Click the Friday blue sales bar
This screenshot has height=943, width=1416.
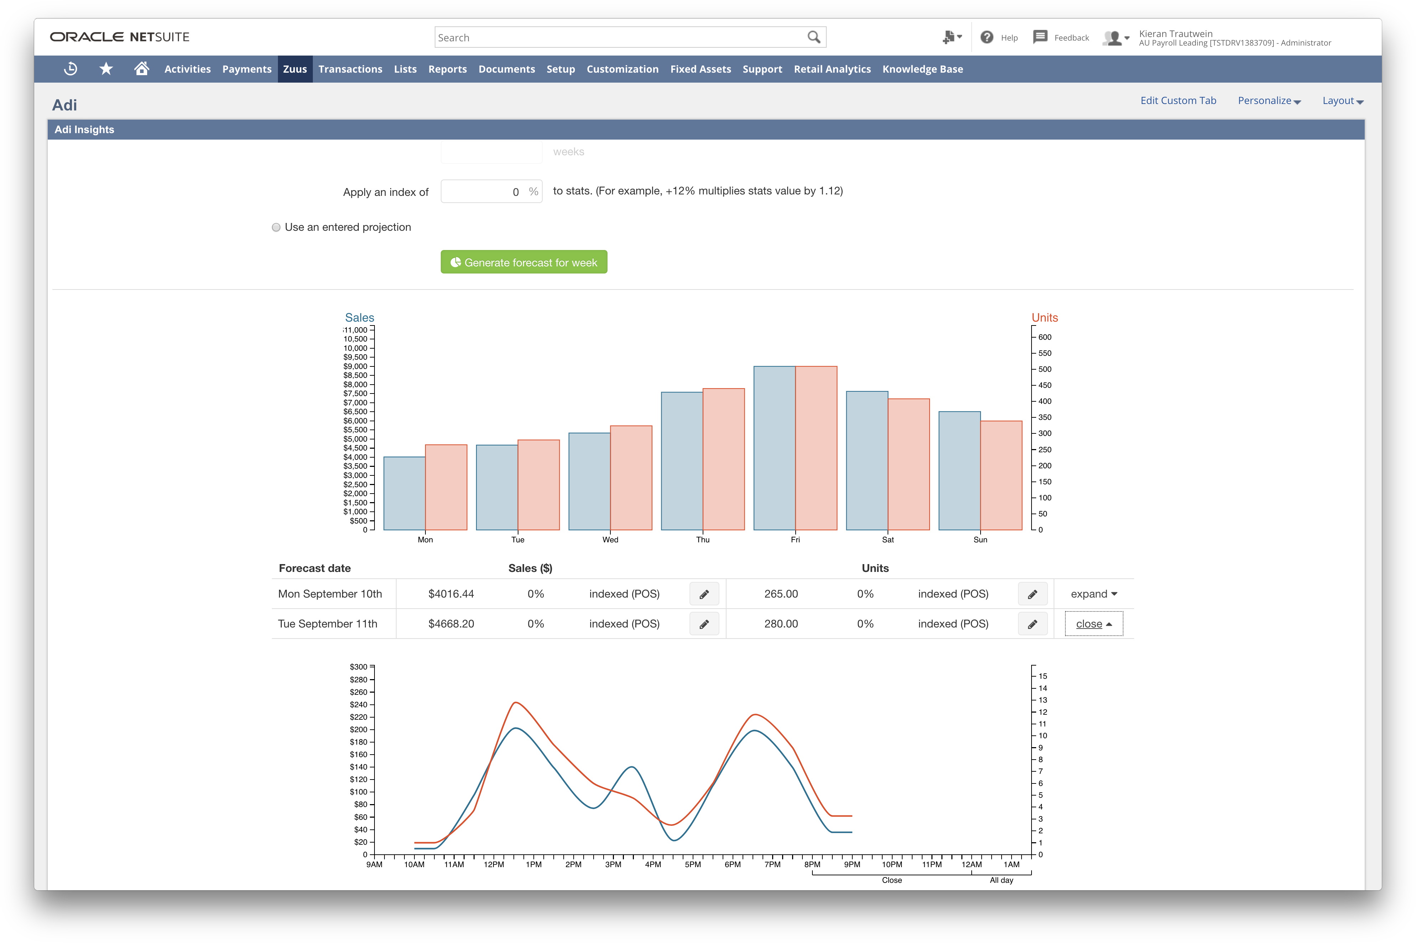coord(774,448)
